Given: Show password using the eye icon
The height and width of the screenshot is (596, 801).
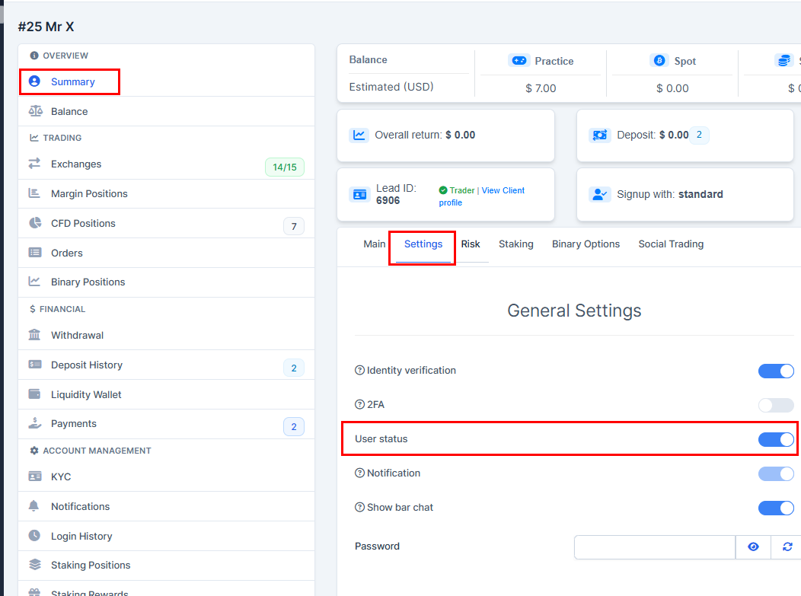Looking at the screenshot, I should point(753,547).
